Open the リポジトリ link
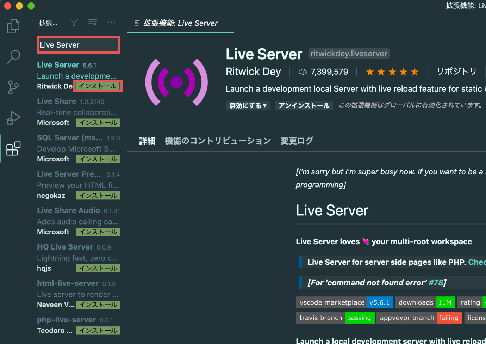 456,71
